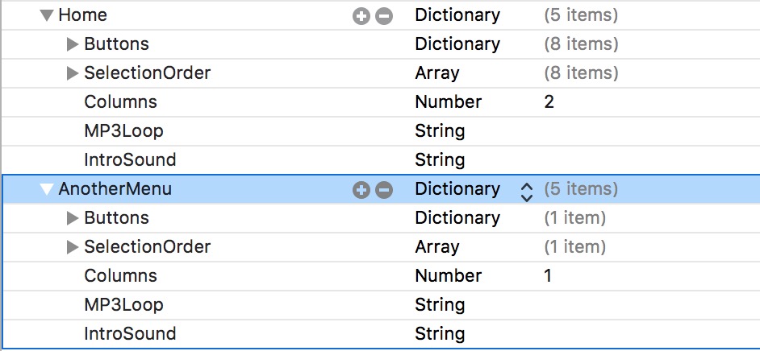
Task: Select the MP3Loop key under Home
Action: tap(123, 131)
